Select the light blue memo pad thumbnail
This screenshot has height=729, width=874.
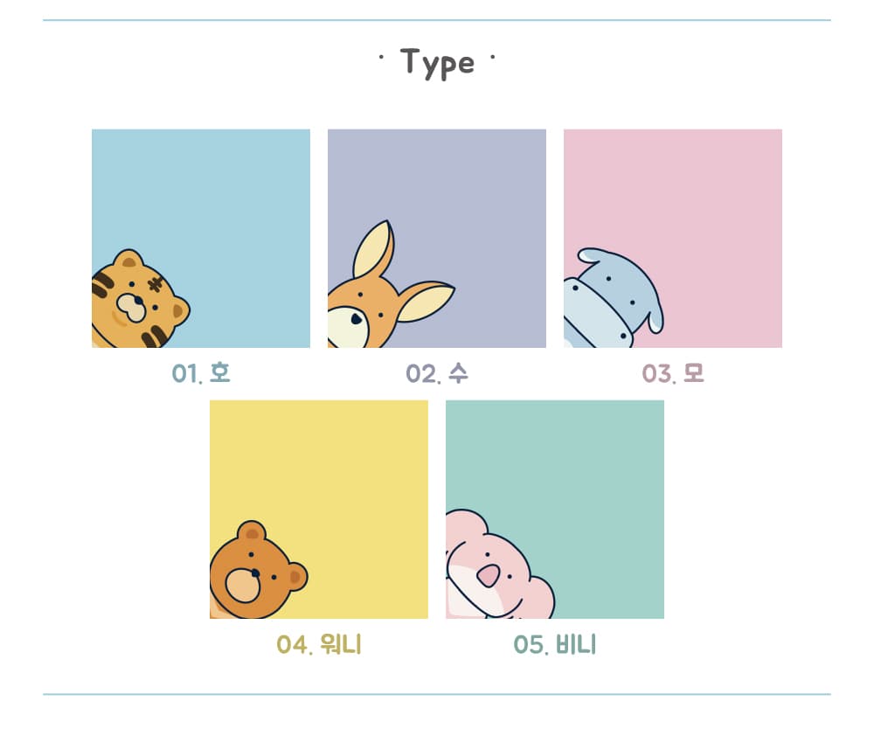[x=201, y=239]
